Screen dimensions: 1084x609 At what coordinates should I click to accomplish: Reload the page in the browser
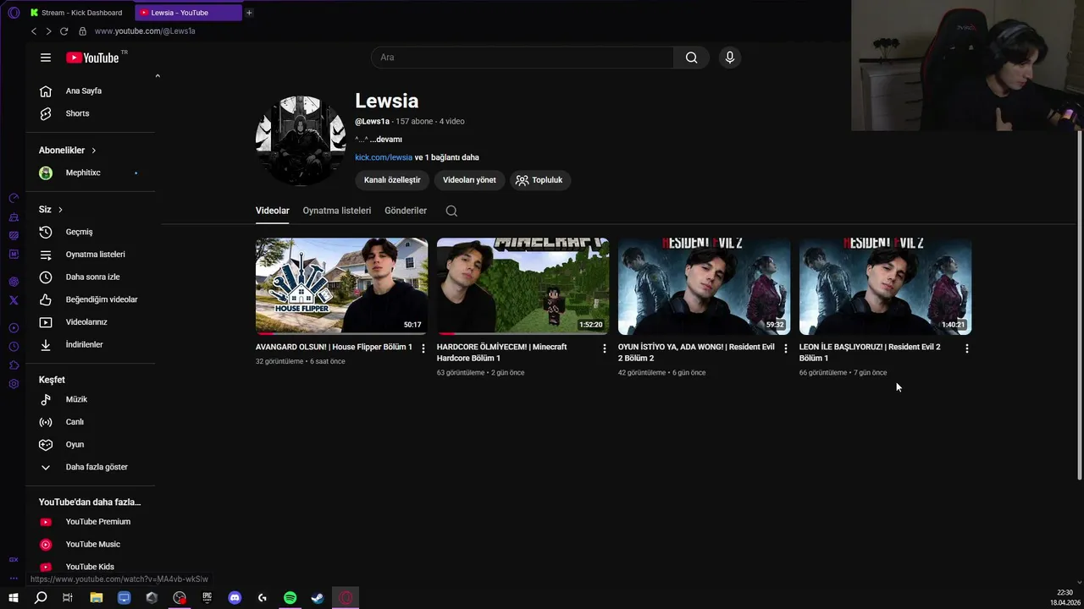64,31
